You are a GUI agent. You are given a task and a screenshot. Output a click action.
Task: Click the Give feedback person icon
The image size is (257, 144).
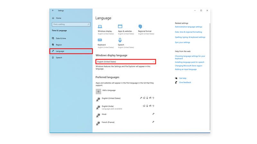pos(176,83)
